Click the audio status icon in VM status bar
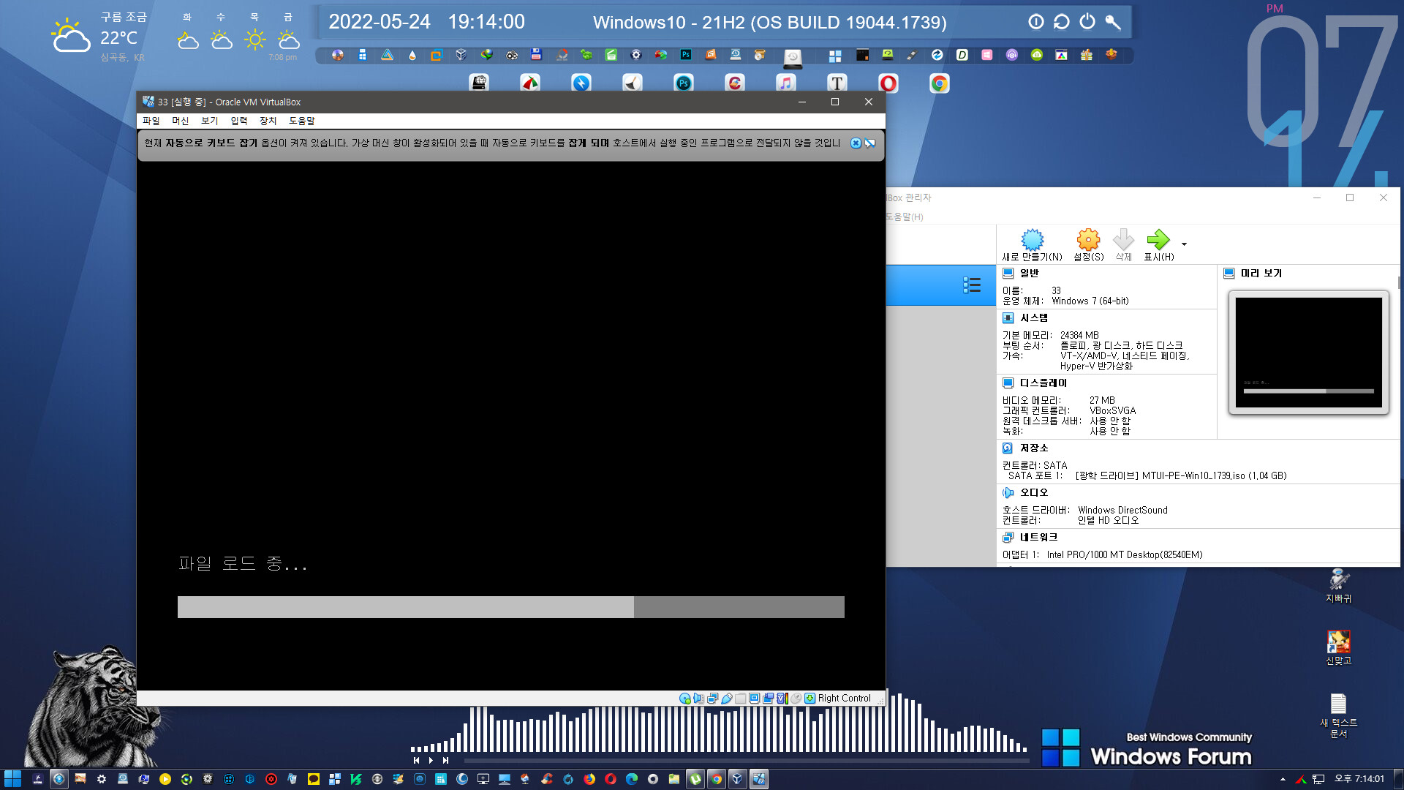Image resolution: width=1404 pixels, height=790 pixels. pyautogui.click(x=699, y=699)
